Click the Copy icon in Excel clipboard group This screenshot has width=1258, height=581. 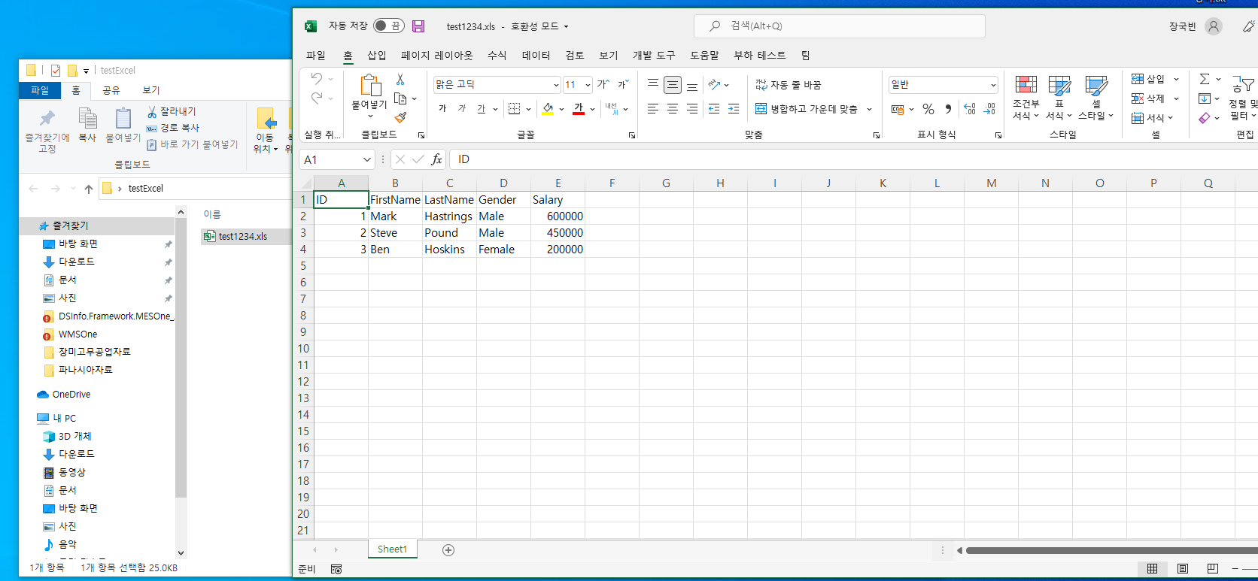pos(400,98)
